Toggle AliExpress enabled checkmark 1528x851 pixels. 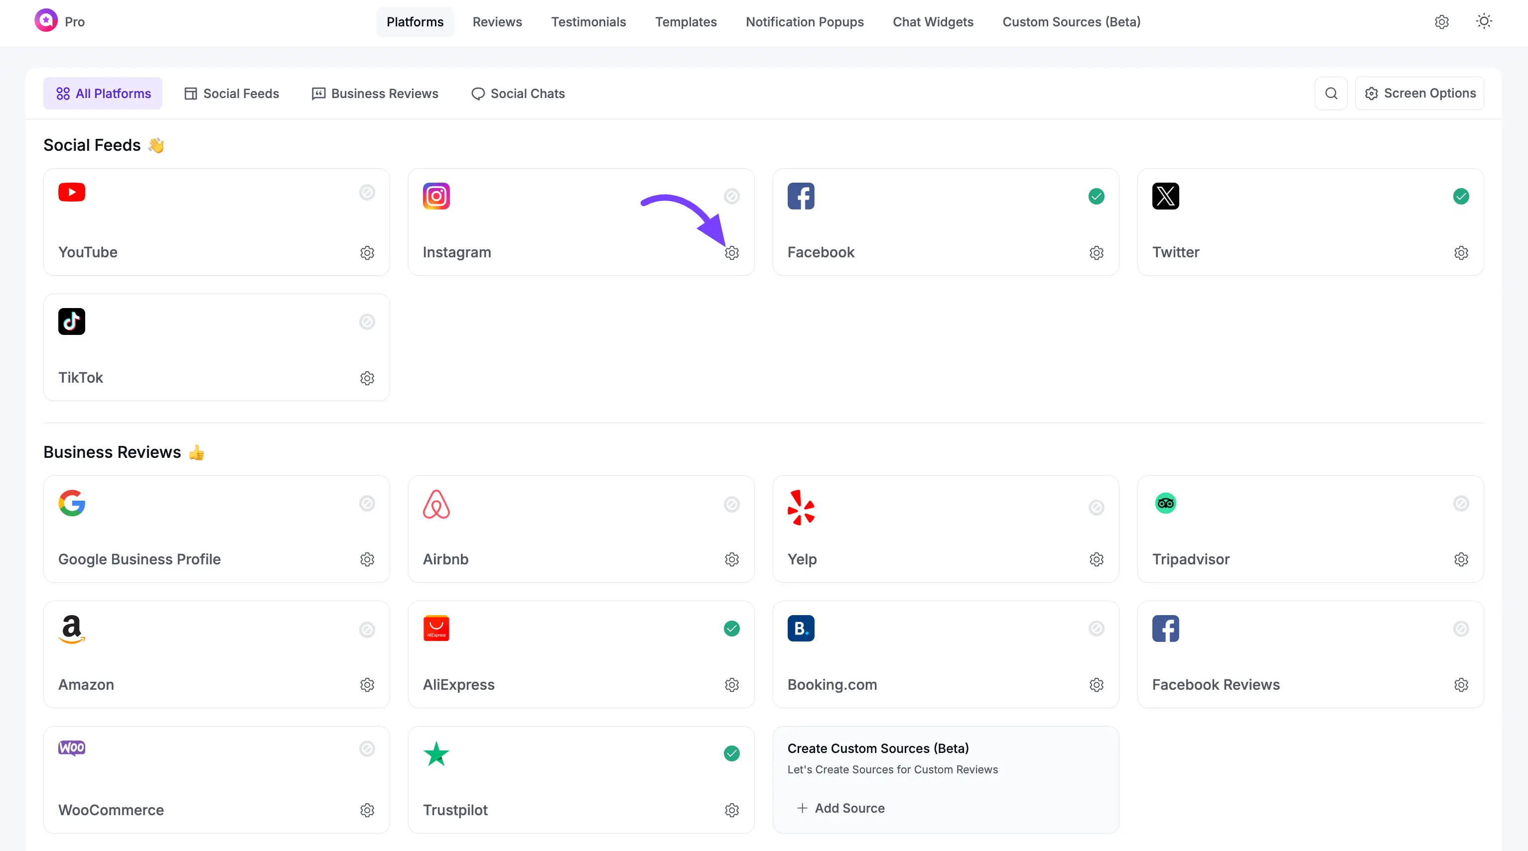point(731,629)
